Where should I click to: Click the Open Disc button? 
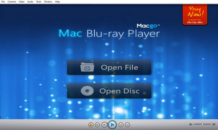[109, 91]
